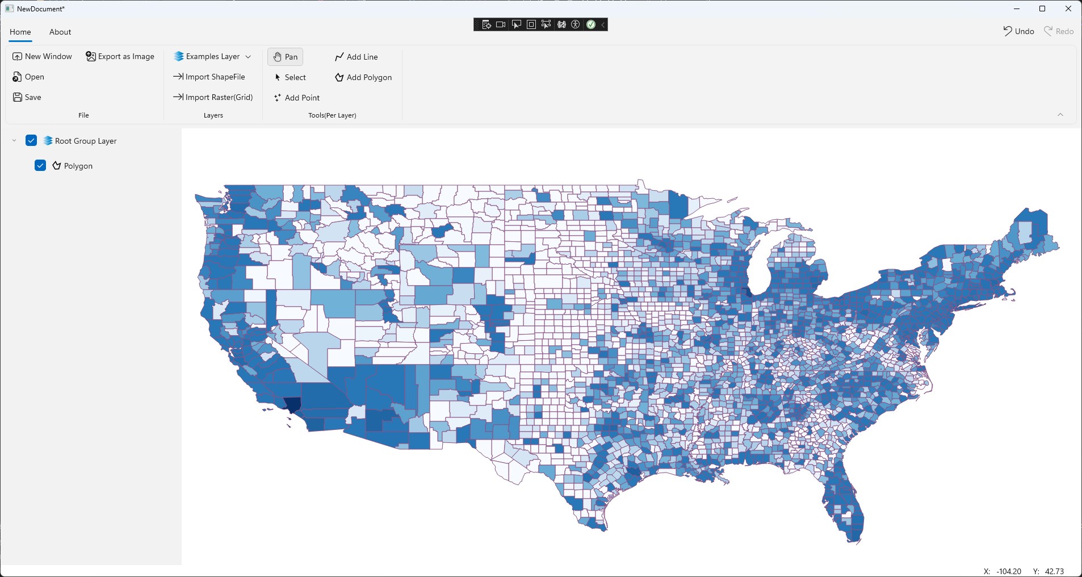The height and width of the screenshot is (577, 1082).
Task: Open a file with Open icon
Action: pos(18,77)
